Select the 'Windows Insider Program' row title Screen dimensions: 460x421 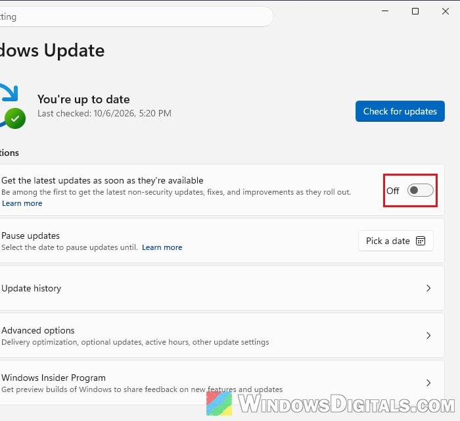point(53,378)
